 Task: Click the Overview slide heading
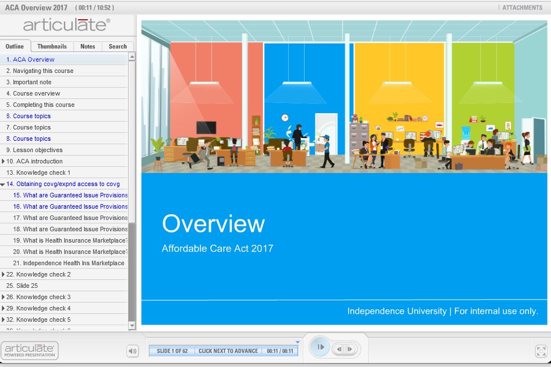213,223
